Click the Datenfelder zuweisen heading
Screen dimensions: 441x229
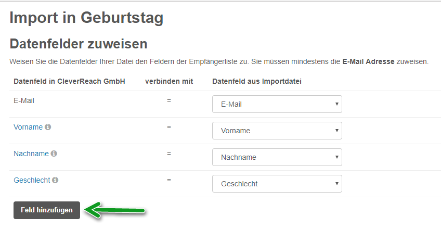coord(79,44)
